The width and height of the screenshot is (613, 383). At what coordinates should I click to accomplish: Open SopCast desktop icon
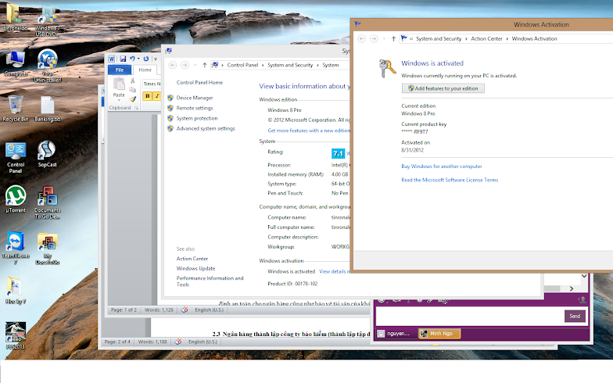(x=47, y=154)
